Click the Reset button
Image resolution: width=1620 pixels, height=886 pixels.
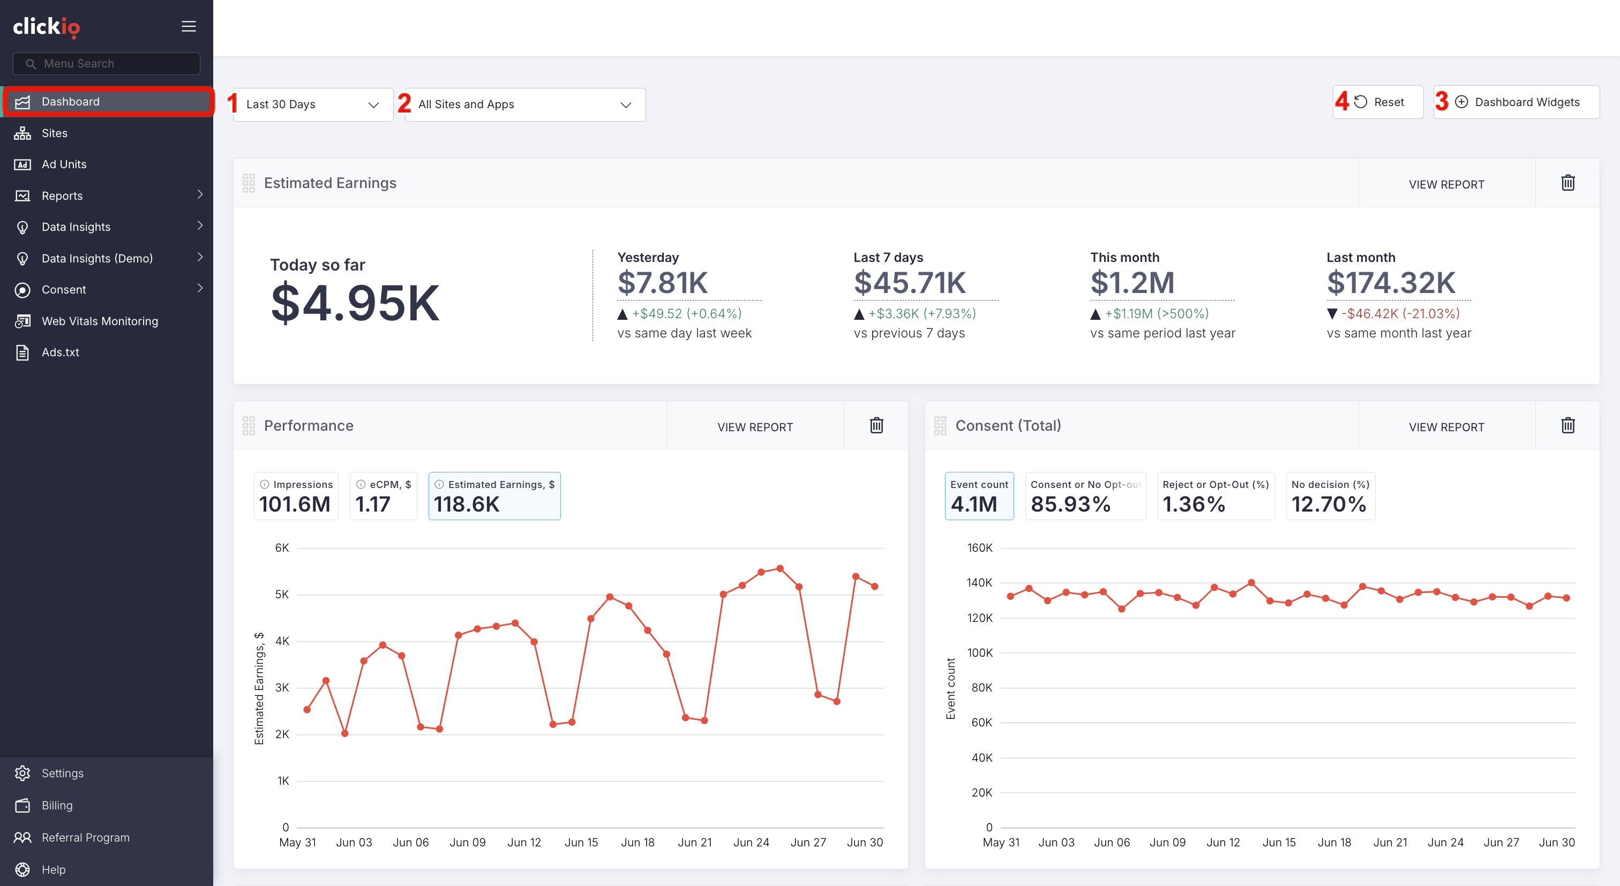tap(1378, 102)
